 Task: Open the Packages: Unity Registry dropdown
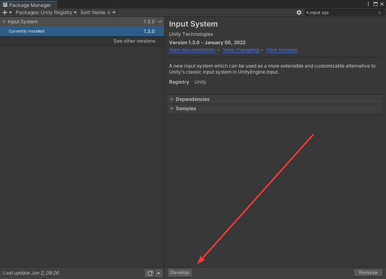coord(46,12)
